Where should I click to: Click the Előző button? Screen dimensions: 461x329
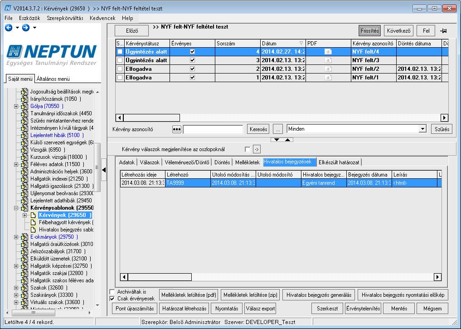coord(132,30)
